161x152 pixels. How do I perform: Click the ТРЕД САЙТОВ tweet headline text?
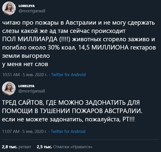pos(70,103)
